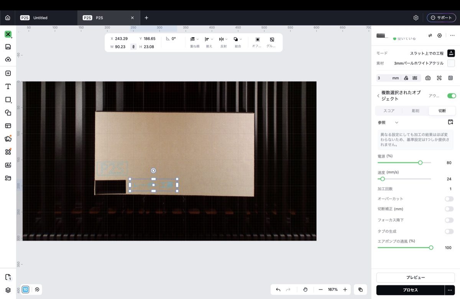
Task: Open the overlapping shapes icon in sidebar
Action: coord(8,112)
